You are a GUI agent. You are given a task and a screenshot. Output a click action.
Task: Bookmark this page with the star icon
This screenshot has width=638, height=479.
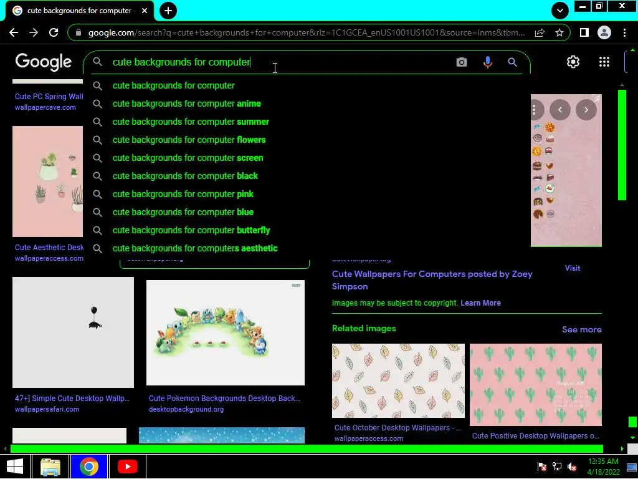(559, 32)
